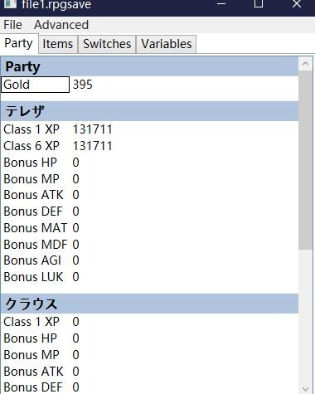Edit クラウス Bonus ATK value

[76, 372]
